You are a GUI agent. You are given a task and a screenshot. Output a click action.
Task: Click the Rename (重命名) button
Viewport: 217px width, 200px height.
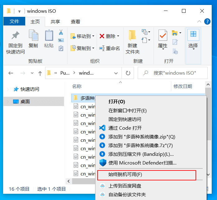[109, 48]
